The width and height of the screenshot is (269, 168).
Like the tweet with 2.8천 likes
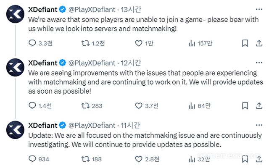139,159
